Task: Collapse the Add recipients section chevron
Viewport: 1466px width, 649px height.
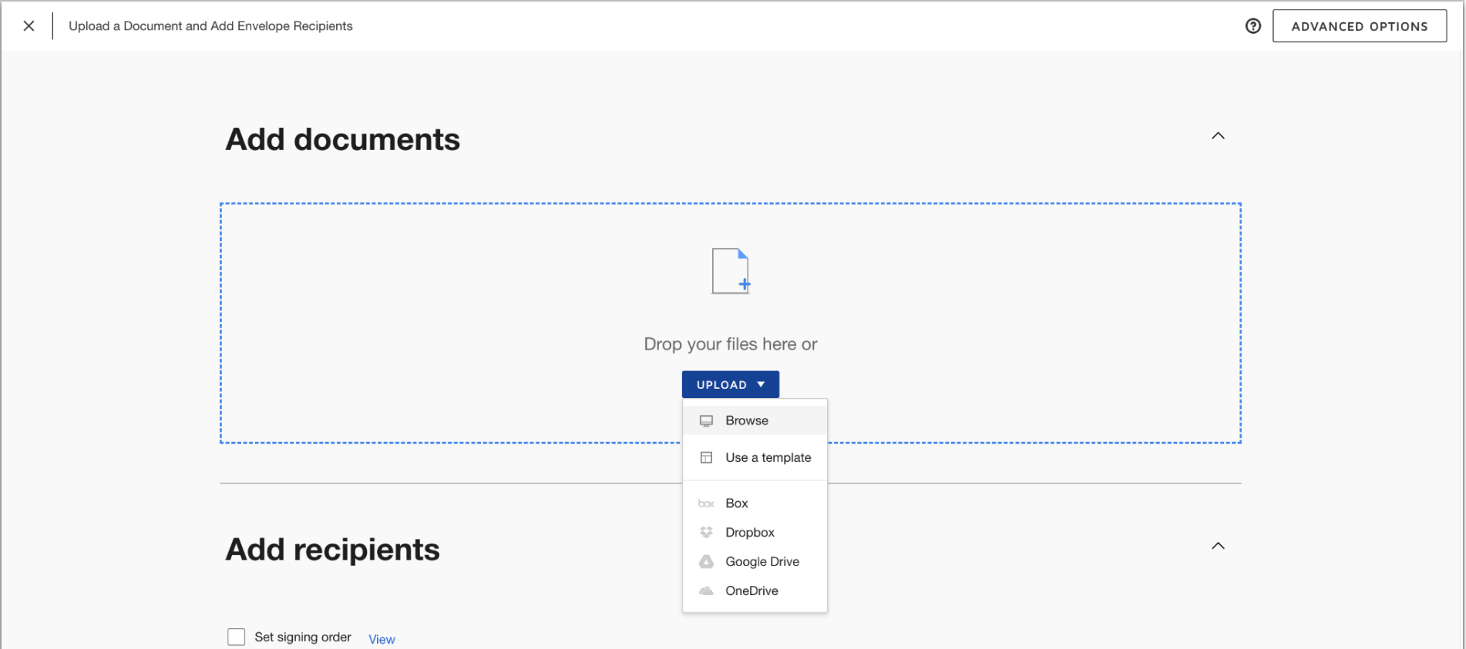Action: point(1218,547)
